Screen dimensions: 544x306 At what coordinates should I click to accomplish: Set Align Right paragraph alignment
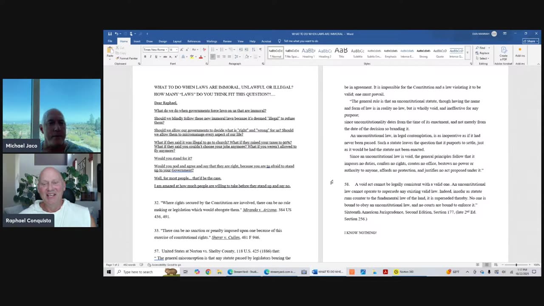224,57
